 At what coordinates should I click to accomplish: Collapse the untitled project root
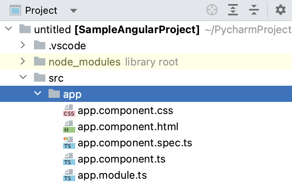coord(8,30)
